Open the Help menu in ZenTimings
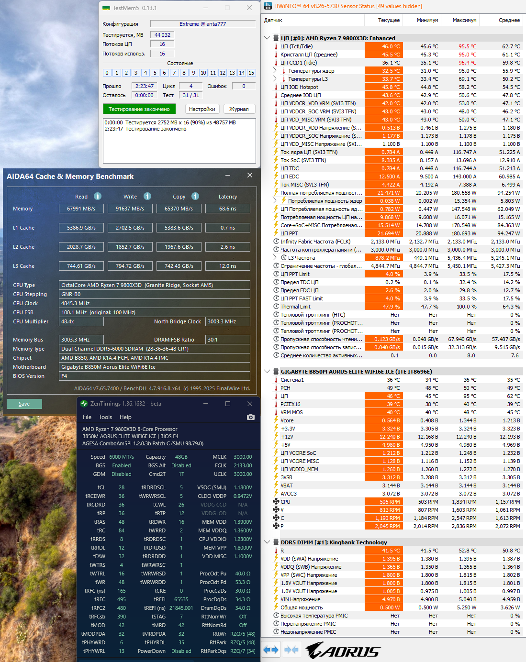 [x=125, y=417]
